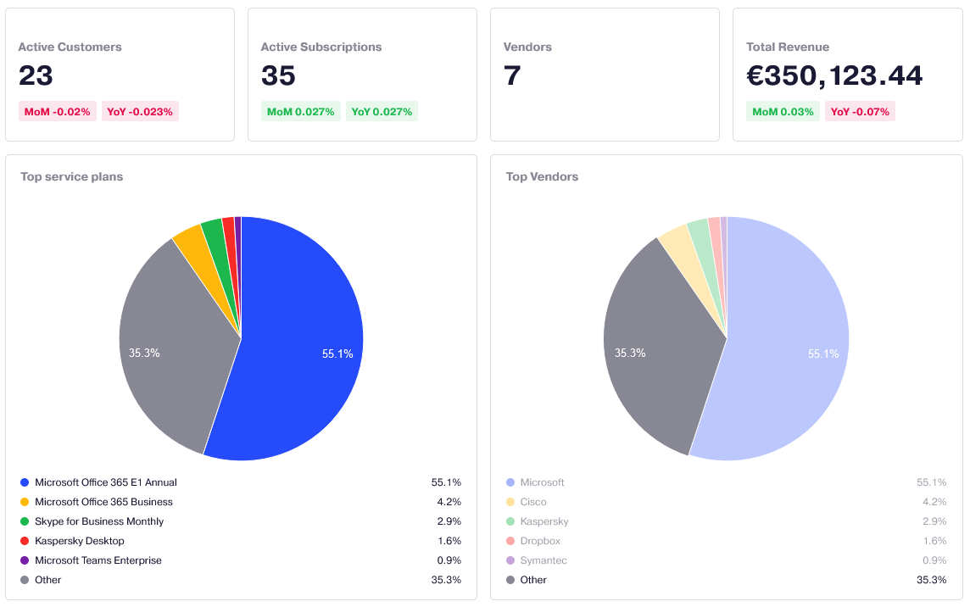Click the Dropbox legend dot in Top Vendors

click(x=509, y=540)
